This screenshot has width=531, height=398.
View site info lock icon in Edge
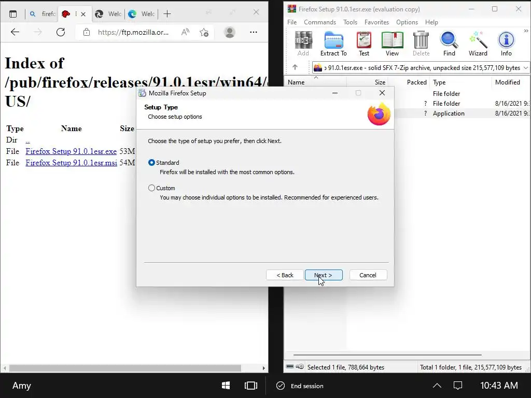click(87, 32)
